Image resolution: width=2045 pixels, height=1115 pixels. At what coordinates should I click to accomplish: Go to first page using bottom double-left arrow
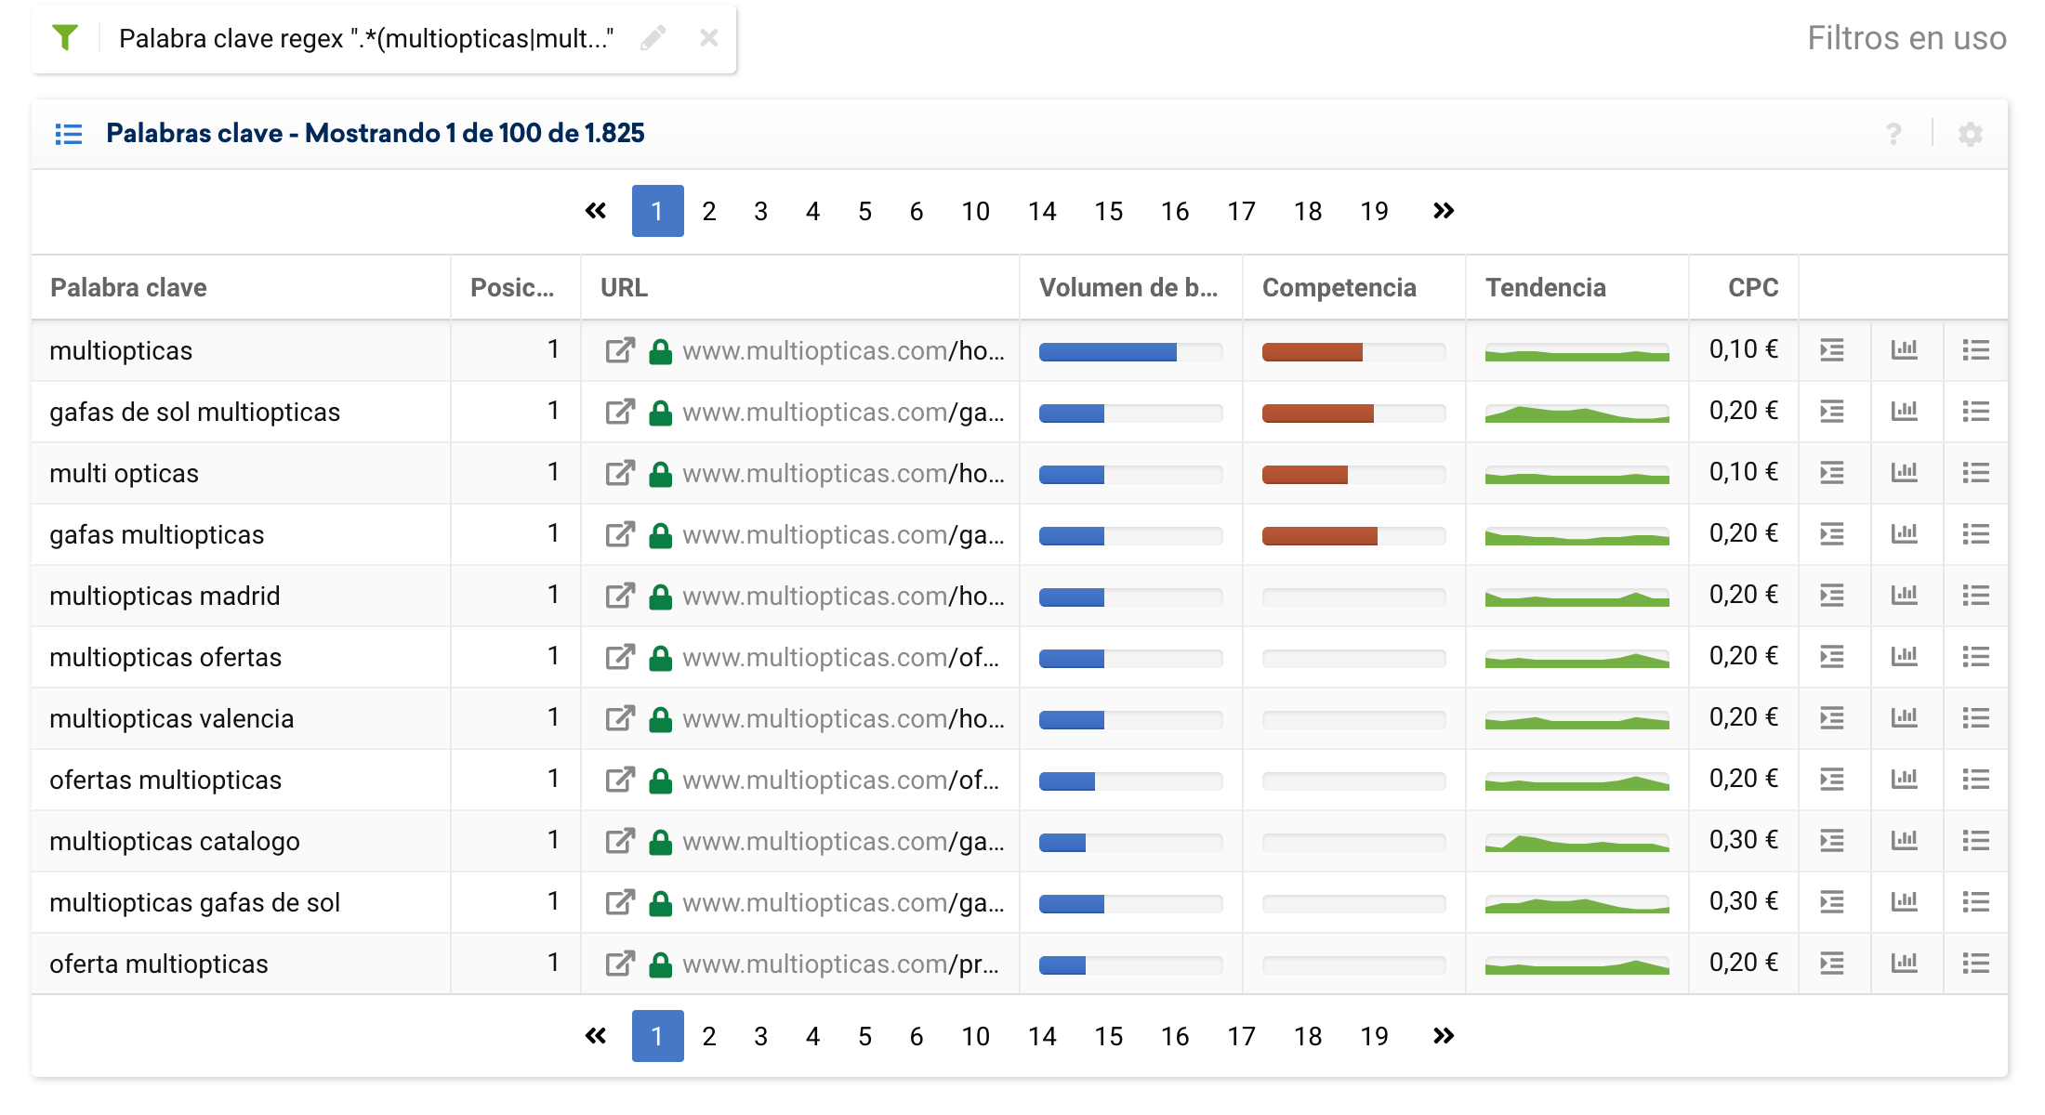coord(596,1036)
